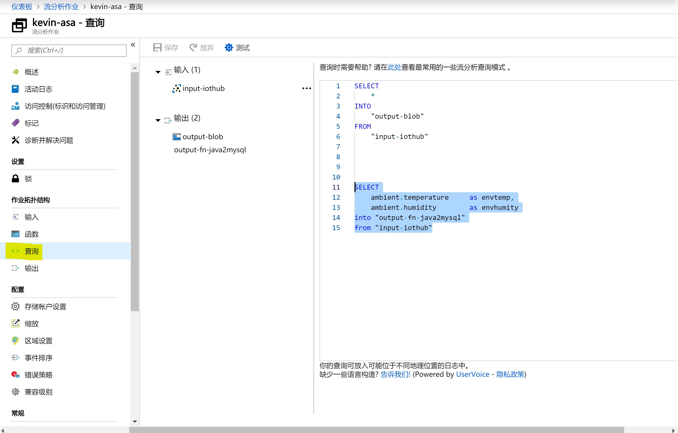Click the "input-iothub" string on line 6
The height and width of the screenshot is (433, 678).
coord(399,137)
